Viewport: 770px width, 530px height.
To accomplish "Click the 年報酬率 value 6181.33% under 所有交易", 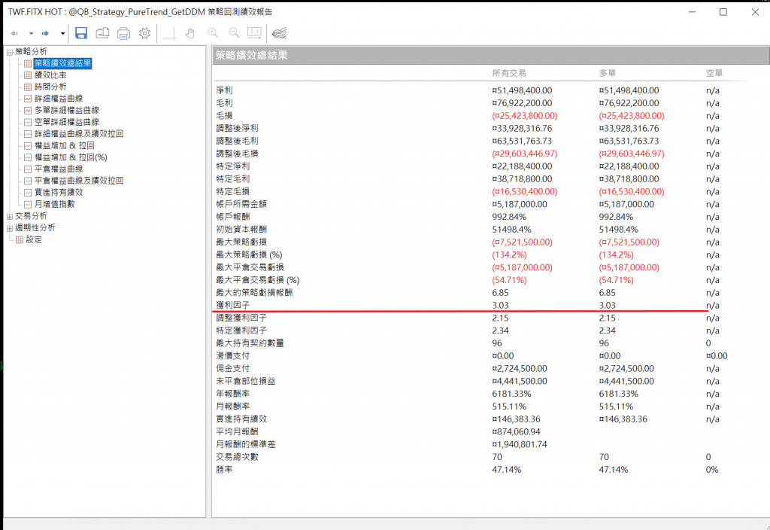I will (511, 394).
